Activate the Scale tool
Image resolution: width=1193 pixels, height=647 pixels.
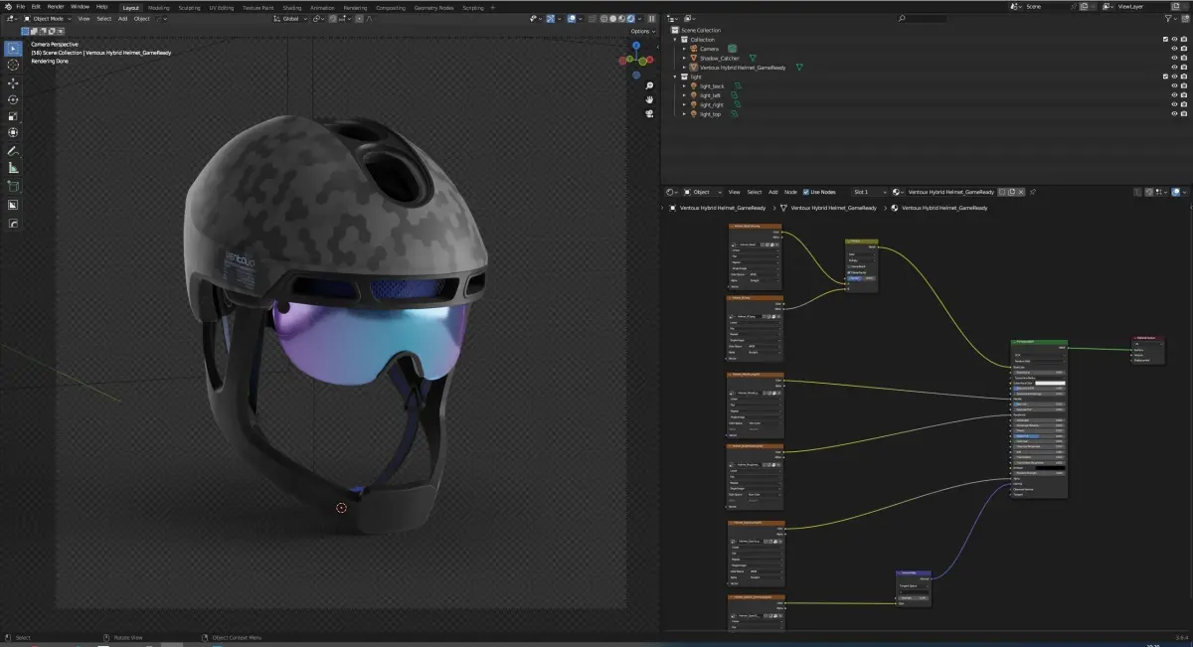pos(13,116)
